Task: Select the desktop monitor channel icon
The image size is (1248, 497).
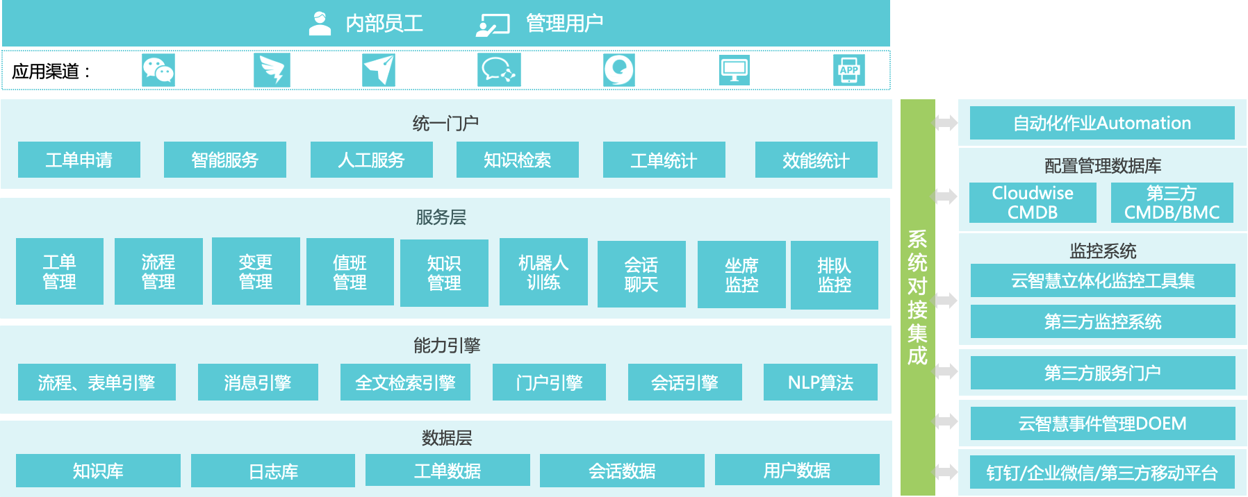Action: (734, 70)
